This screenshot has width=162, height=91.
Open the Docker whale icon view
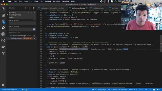3,47
